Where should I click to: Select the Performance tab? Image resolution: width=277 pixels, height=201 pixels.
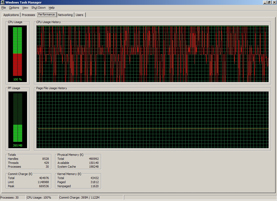point(47,15)
